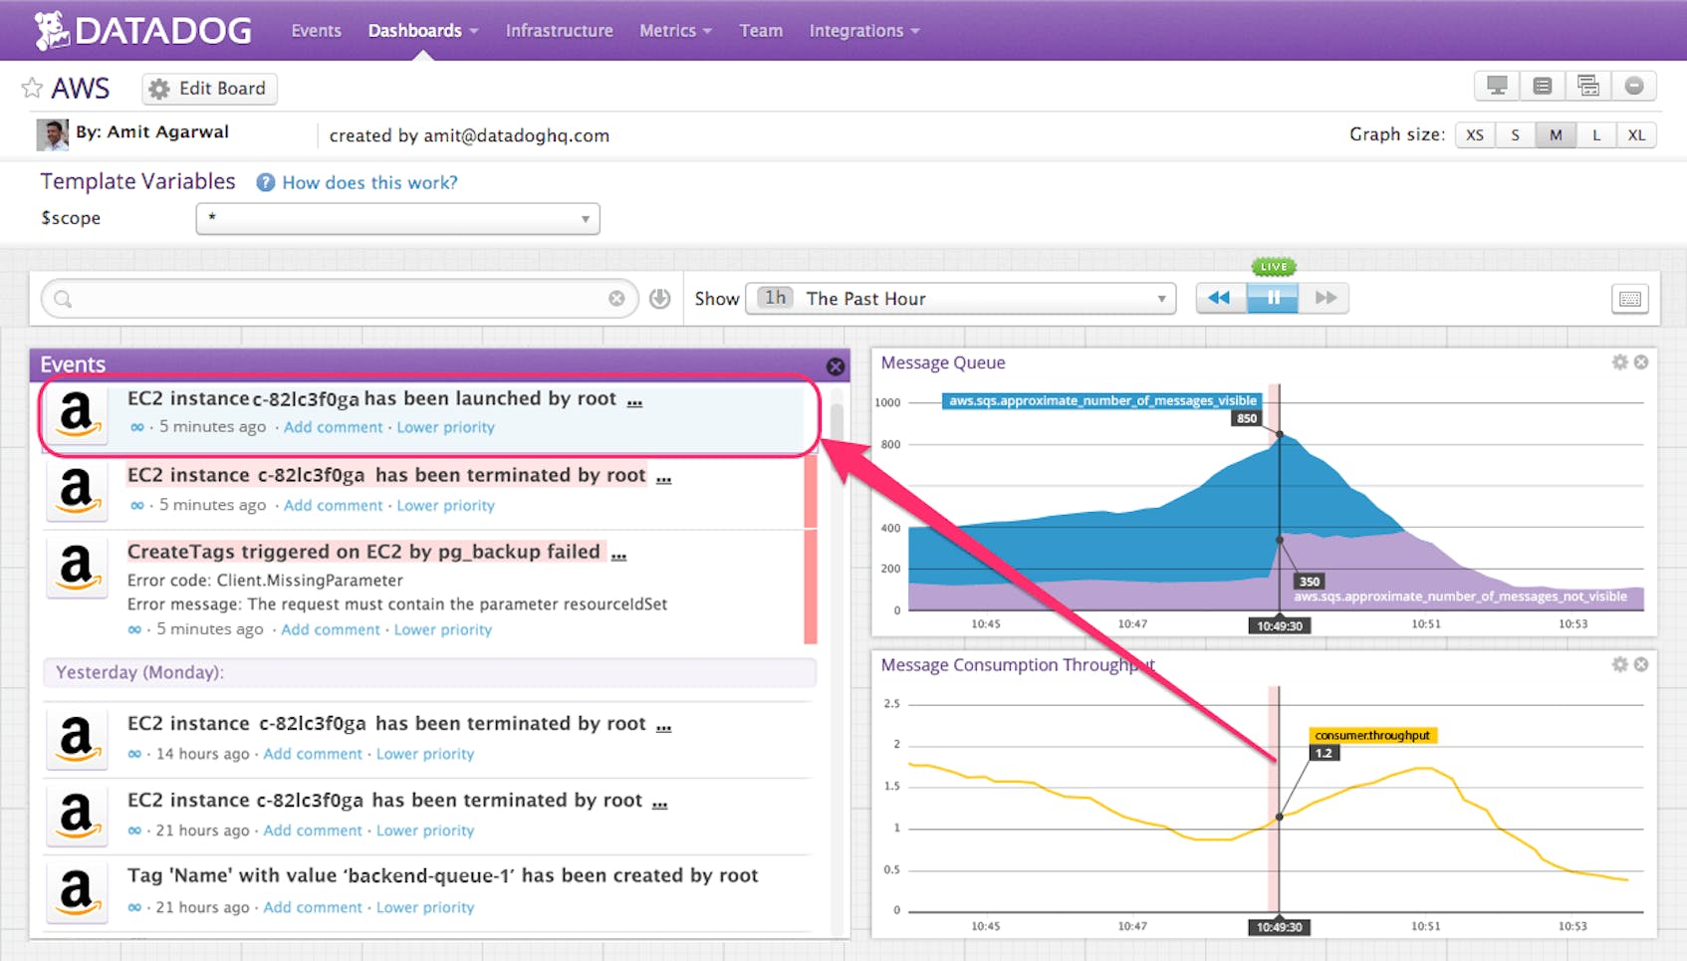Open Message Queue graph settings gear
1687x961 pixels.
[1619, 361]
